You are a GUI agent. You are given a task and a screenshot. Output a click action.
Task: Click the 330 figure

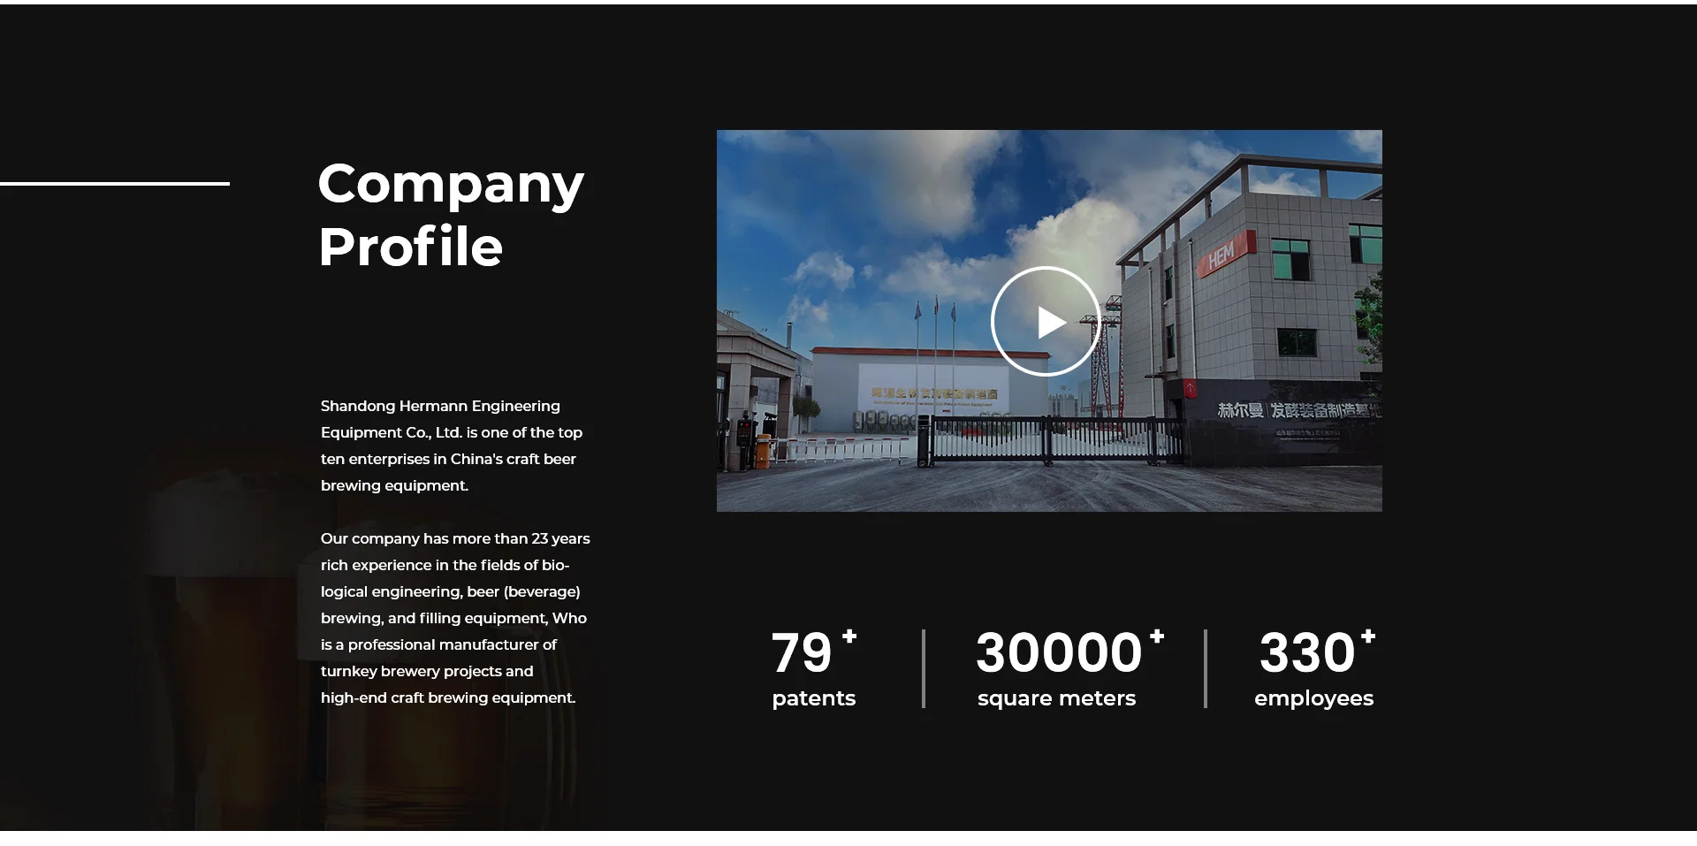[x=1307, y=653]
